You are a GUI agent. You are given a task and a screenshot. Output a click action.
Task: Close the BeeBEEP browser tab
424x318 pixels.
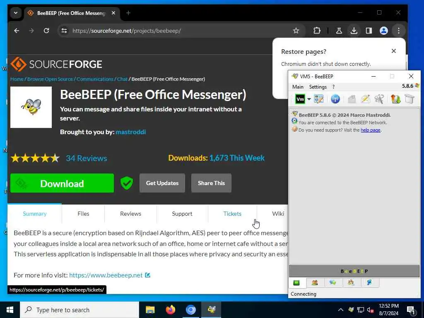[x=113, y=13]
